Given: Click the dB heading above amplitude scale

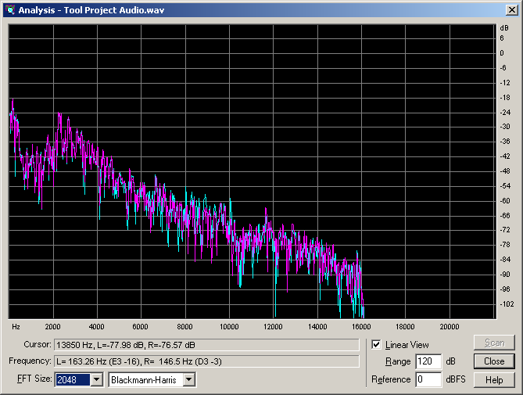Looking at the screenshot, I should tap(504, 28).
